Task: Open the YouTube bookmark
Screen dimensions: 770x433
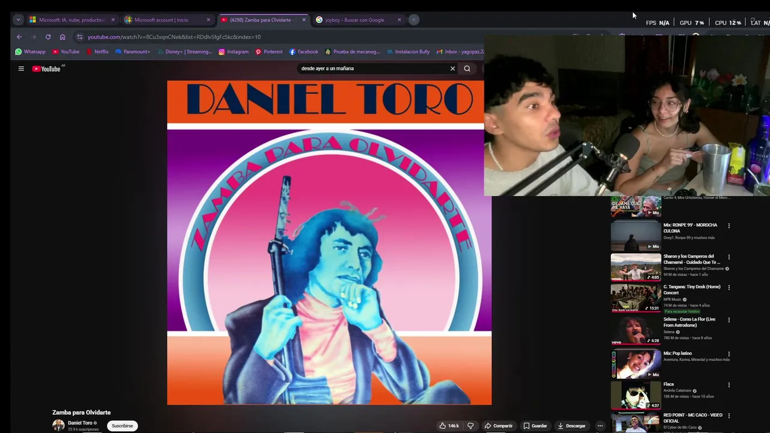Action: pos(66,52)
